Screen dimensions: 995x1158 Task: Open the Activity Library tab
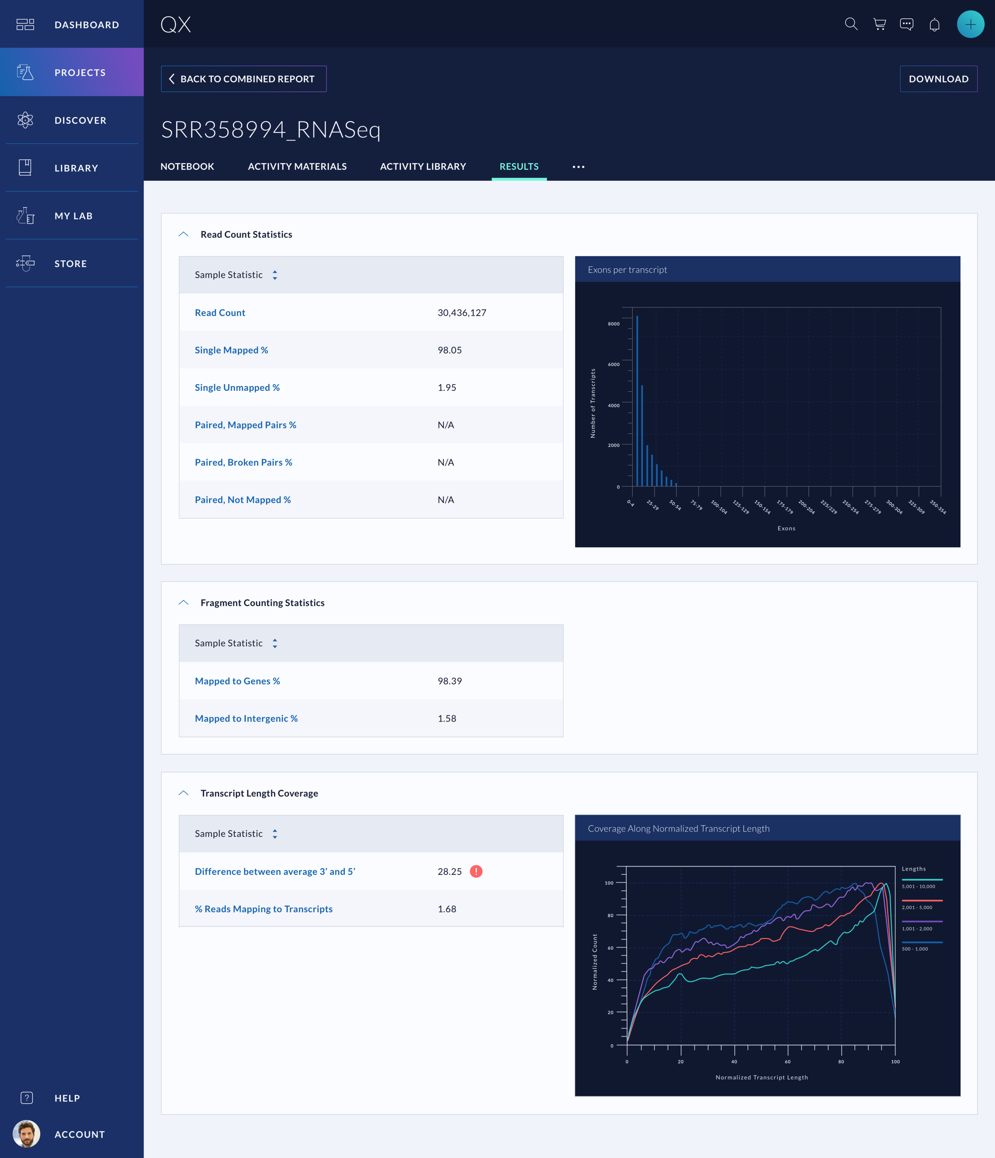[423, 166]
